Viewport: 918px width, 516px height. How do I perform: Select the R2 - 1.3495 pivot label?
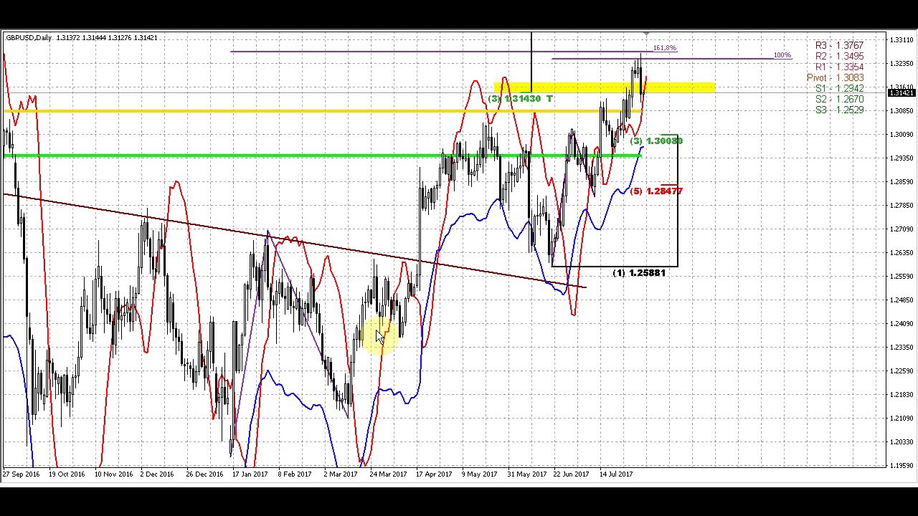[839, 56]
